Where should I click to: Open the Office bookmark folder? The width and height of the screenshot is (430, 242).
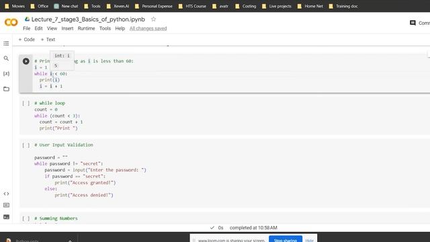40,6
